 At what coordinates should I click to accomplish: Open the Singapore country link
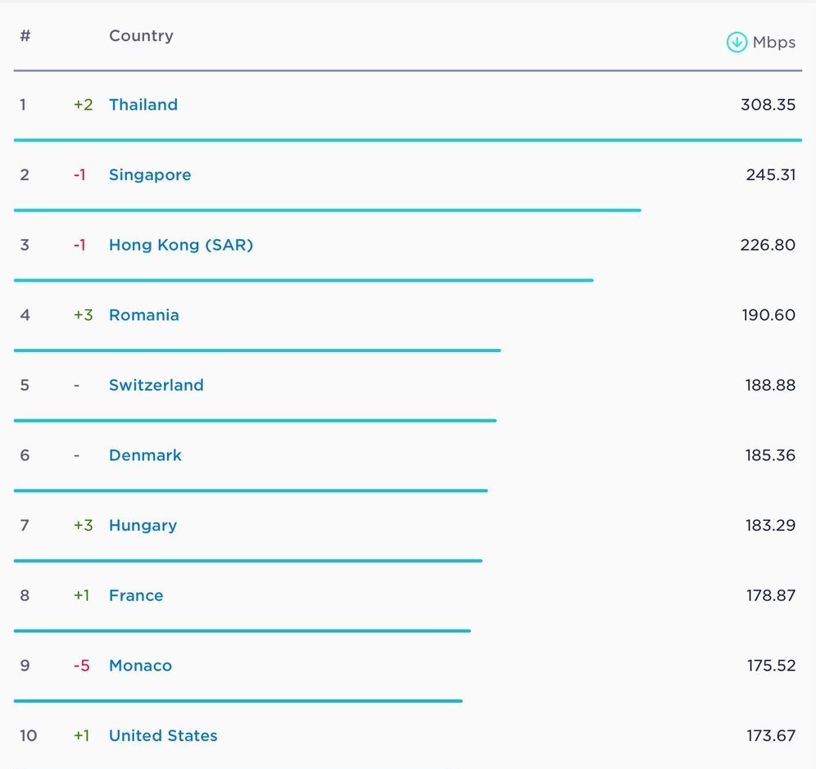pos(150,175)
